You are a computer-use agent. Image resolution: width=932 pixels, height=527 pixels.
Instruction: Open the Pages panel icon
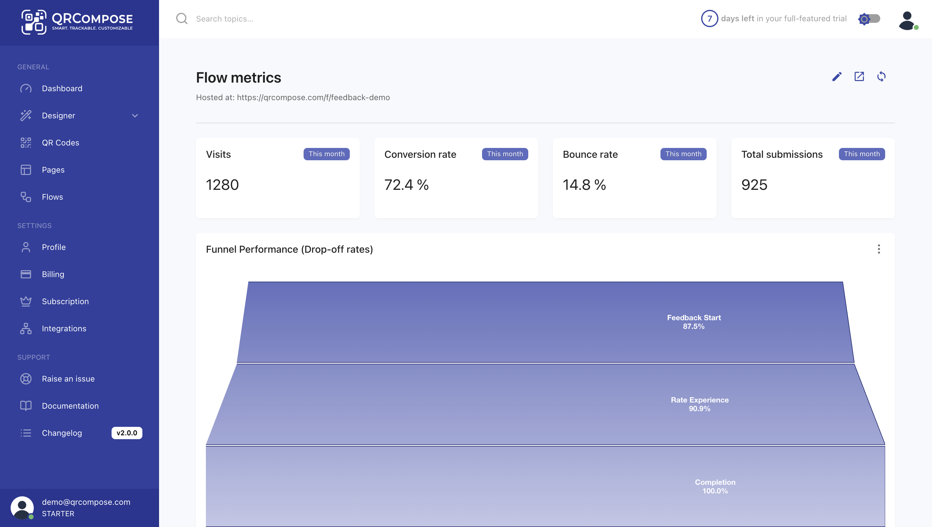coord(26,170)
